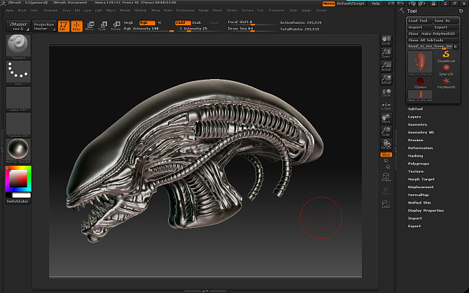The height and width of the screenshot is (293, 469).
Task: Adjust the Z Intensity slider
Action: 193,29
